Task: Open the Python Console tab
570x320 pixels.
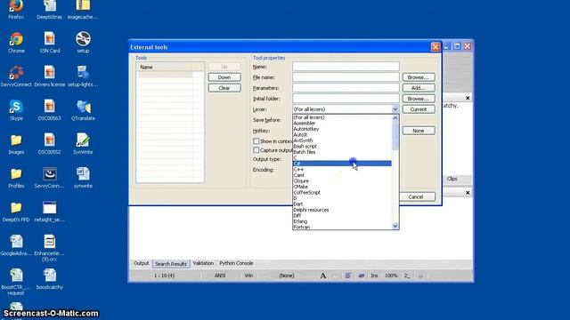Action: [236, 263]
